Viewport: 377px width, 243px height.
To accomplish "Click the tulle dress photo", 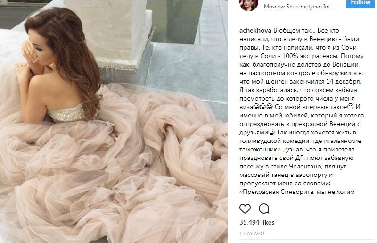I will [x=114, y=121].
